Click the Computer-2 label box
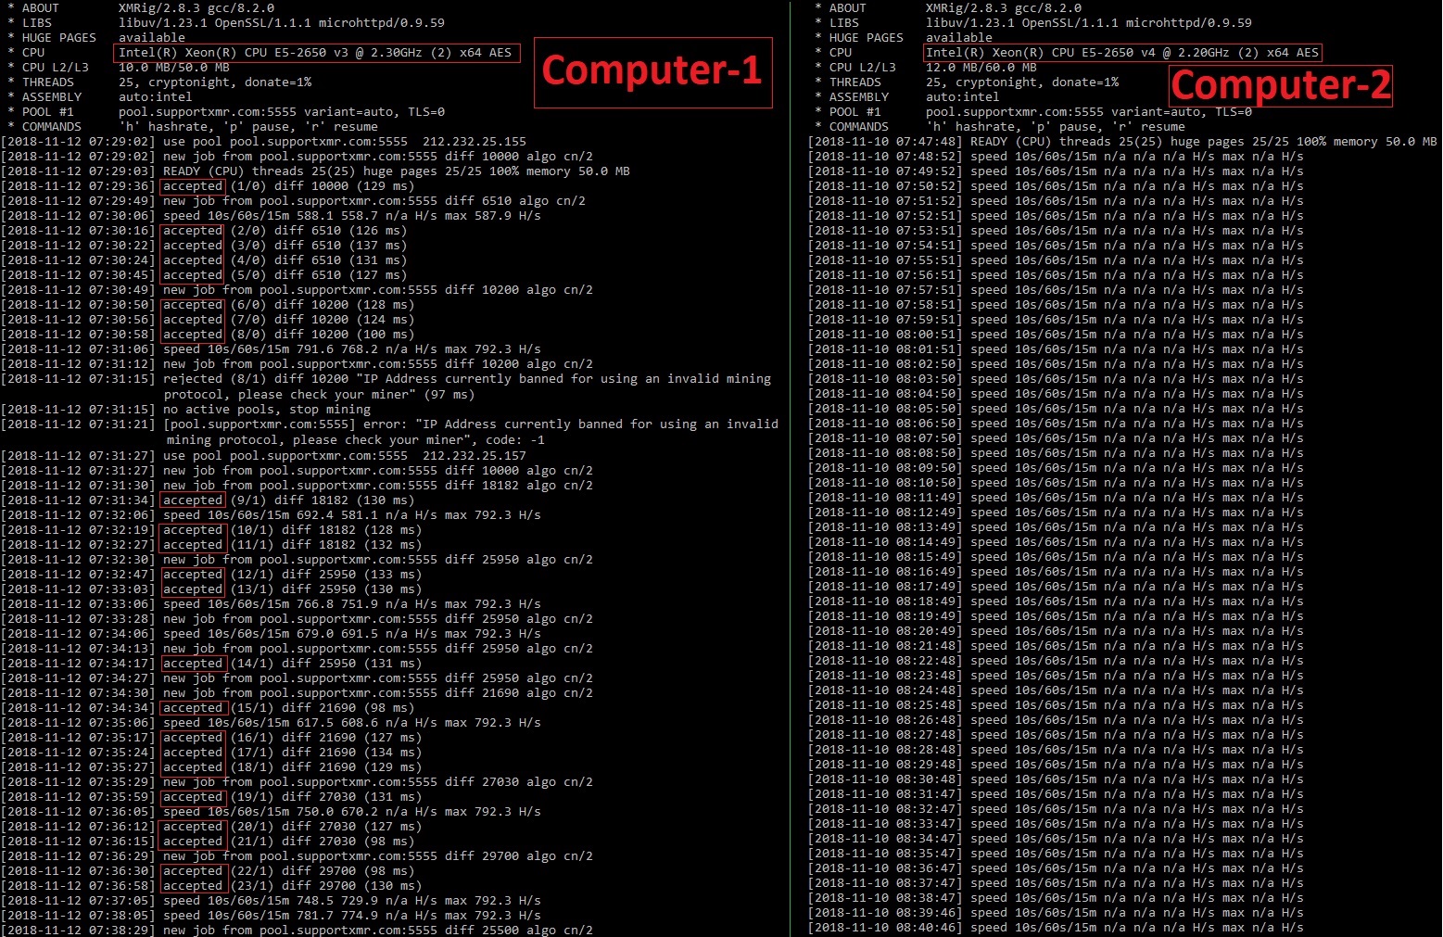The height and width of the screenshot is (937, 1443). [1281, 87]
